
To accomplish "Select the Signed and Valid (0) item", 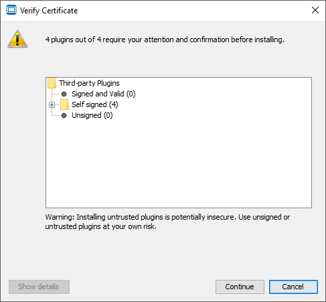I will click(x=104, y=94).
